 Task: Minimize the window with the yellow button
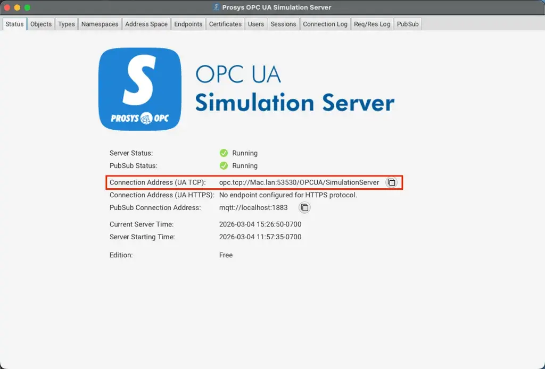[17, 7]
